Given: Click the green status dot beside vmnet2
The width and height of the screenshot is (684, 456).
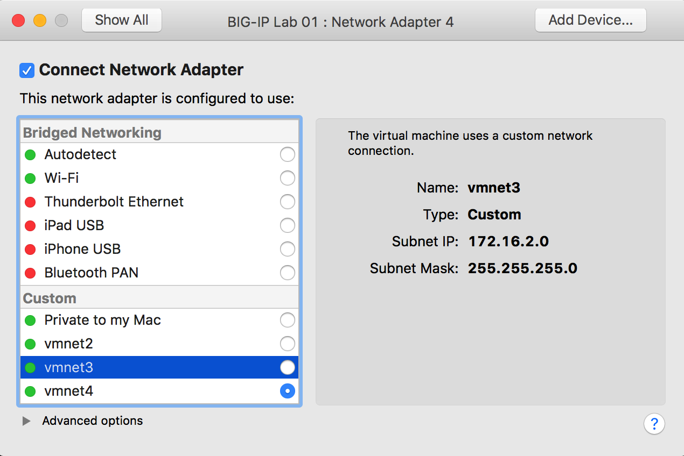Looking at the screenshot, I should [30, 344].
